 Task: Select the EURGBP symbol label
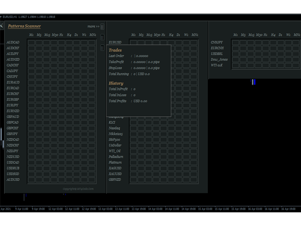click(x=13, y=99)
